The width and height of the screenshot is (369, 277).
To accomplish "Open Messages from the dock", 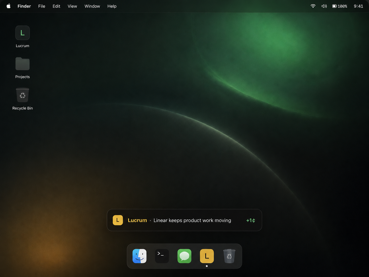I will click(x=184, y=256).
